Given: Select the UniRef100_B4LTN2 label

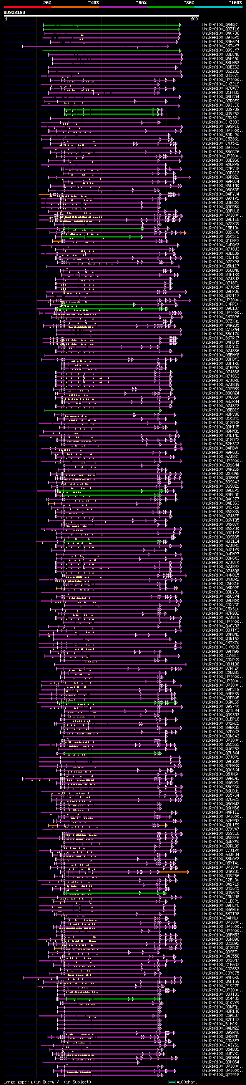Looking at the screenshot, I should tap(221, 435).
